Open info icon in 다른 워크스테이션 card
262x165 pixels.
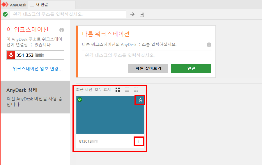(x=209, y=45)
